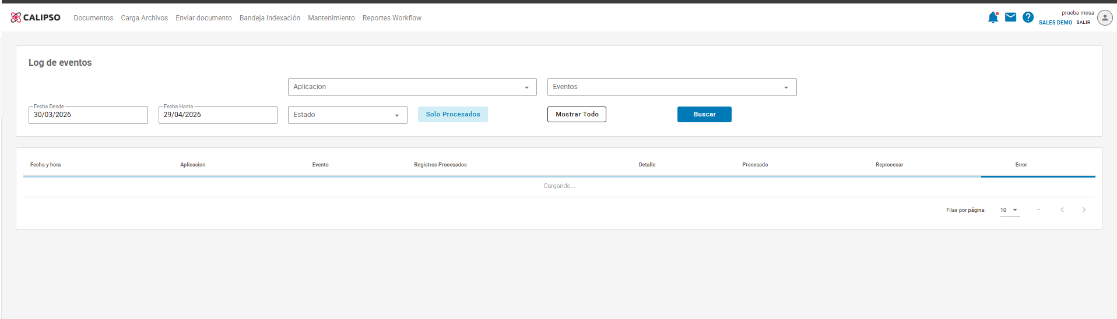Click the SALIR link
Viewport: 1117px width, 319px height.
pyautogui.click(x=1083, y=23)
